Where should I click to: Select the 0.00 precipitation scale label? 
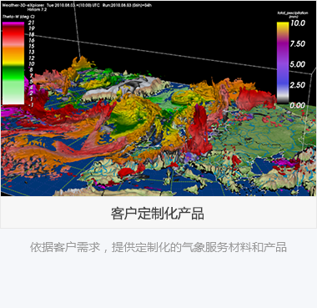[297, 105]
